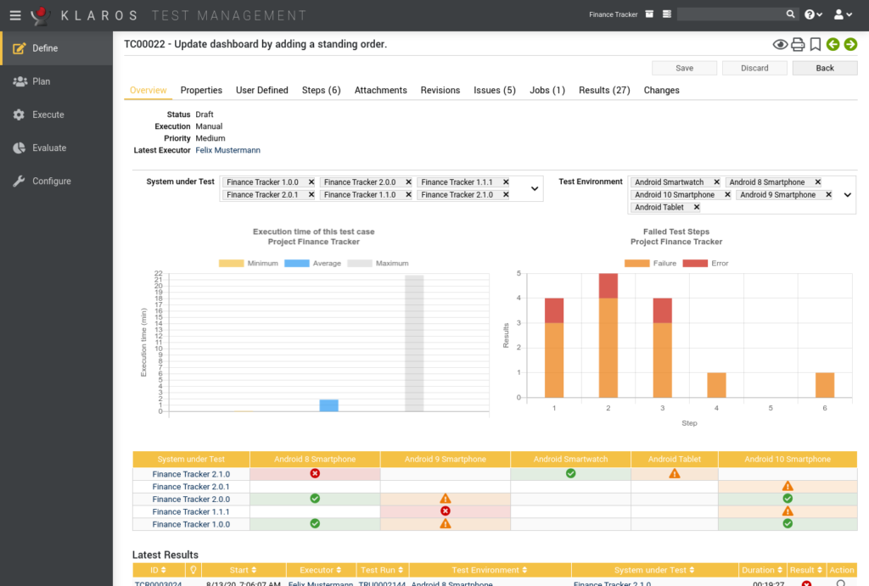Open the Execute sidebar section
This screenshot has height=586, width=869.
(57, 114)
